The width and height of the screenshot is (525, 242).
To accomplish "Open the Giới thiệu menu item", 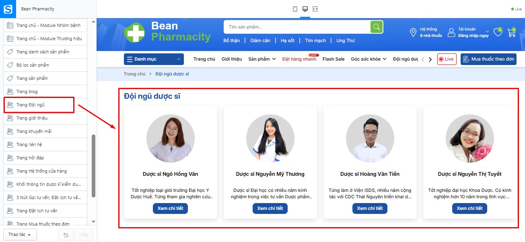I will [x=232, y=59].
